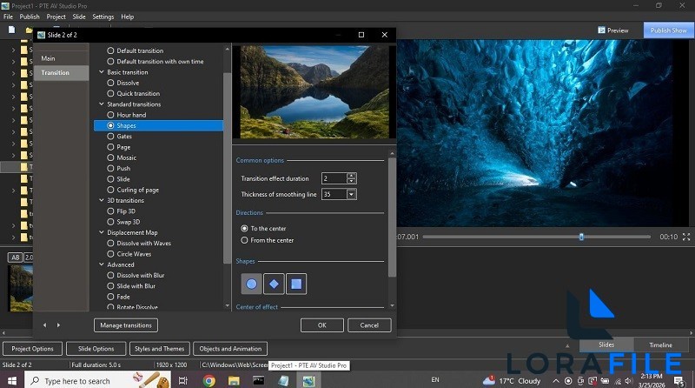
Task: Open File Explorer from the taskbar
Action: 234,381
